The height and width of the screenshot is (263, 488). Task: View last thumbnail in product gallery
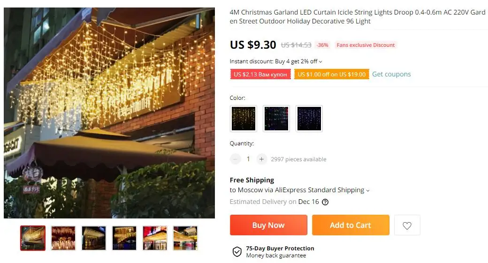coord(185,238)
